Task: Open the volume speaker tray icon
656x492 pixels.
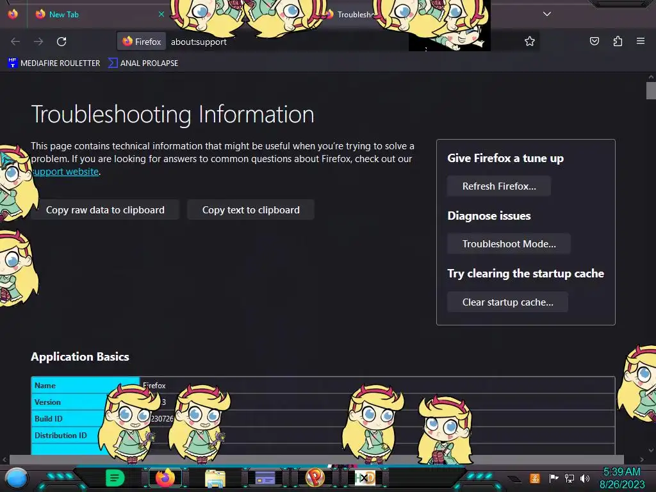Action: click(x=585, y=478)
